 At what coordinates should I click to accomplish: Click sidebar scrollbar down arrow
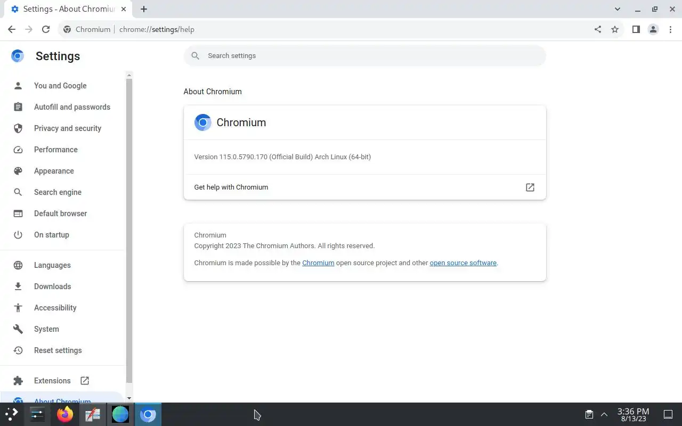click(x=129, y=398)
